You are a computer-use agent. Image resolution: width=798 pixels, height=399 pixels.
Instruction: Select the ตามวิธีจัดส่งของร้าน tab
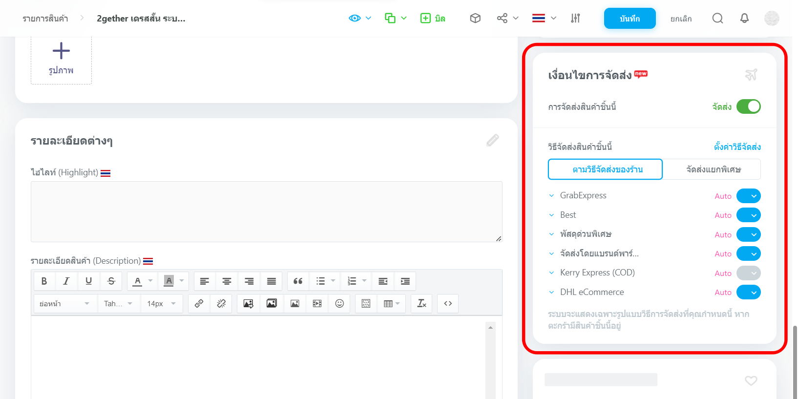coord(605,169)
